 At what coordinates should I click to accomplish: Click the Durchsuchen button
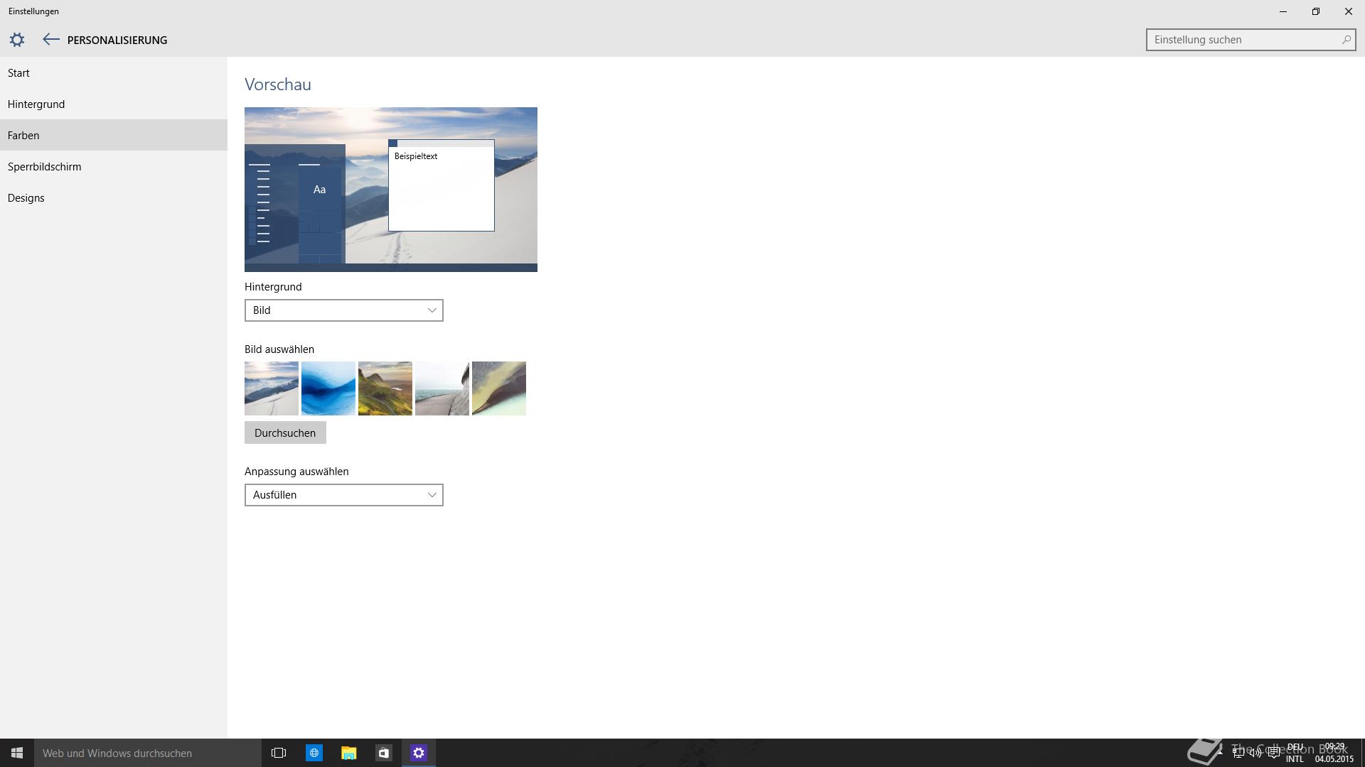[x=285, y=433]
